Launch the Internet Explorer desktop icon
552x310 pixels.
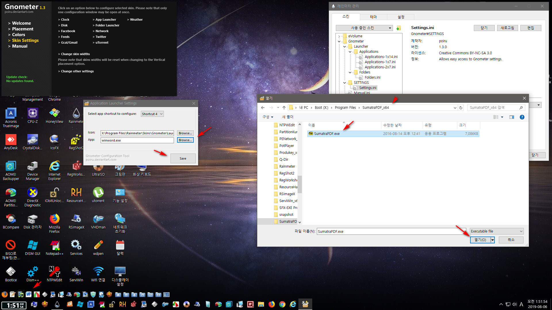pos(54,170)
